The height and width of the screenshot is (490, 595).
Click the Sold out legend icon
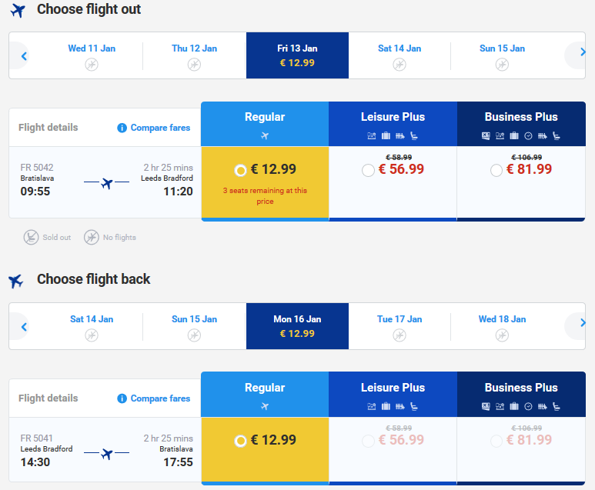31,238
